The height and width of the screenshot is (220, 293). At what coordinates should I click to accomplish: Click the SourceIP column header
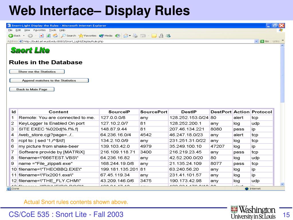coord(119,112)
